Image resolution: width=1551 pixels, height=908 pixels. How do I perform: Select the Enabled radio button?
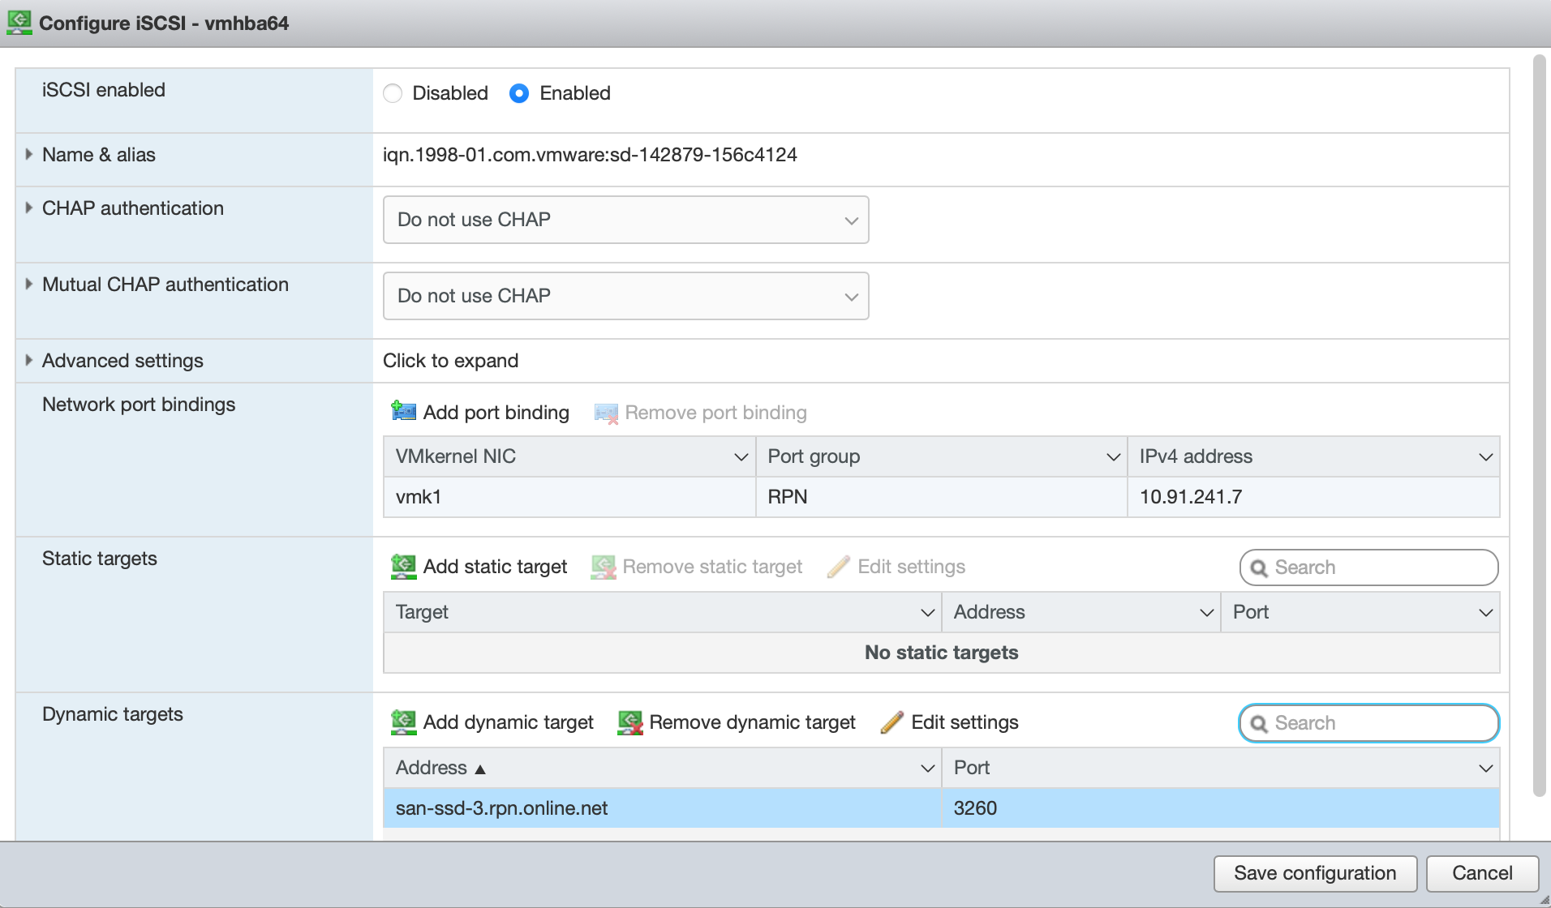click(519, 93)
